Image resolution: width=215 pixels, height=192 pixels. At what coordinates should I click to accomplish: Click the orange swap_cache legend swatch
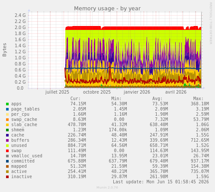click(7, 120)
